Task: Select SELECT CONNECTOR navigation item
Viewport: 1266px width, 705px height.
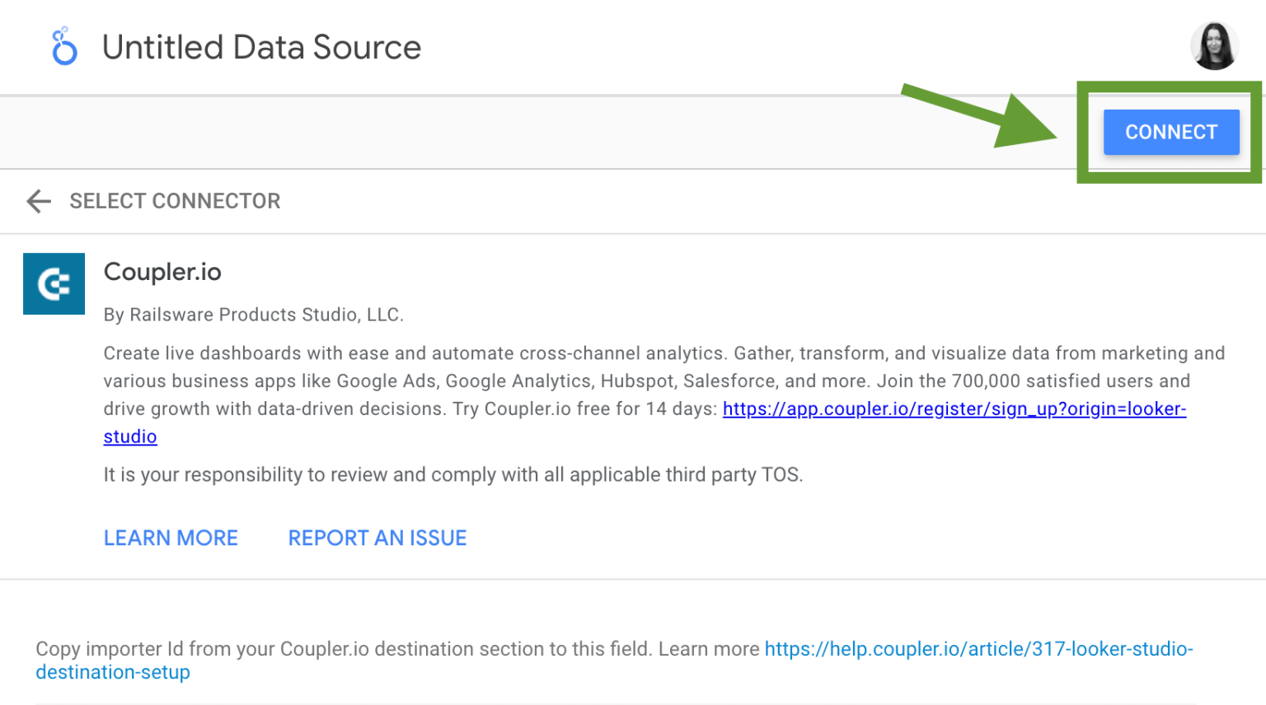Action: (x=175, y=201)
